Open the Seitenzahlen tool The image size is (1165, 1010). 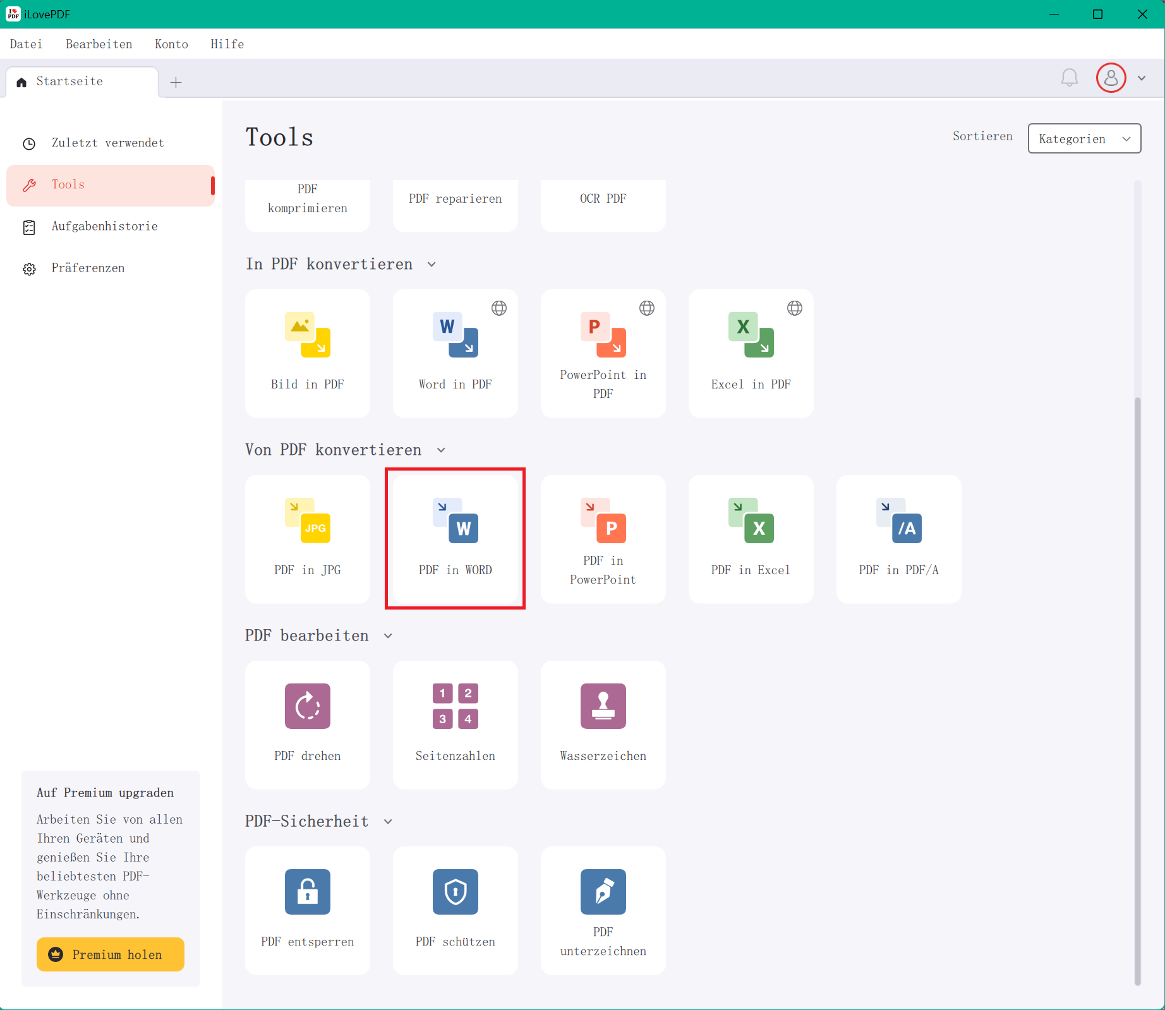click(x=456, y=724)
